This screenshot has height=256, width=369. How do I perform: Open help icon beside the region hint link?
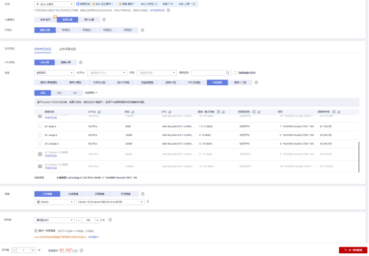coord(169,11)
